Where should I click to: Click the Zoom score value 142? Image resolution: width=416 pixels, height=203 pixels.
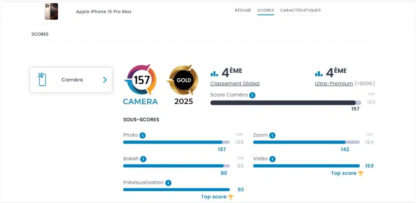click(345, 150)
